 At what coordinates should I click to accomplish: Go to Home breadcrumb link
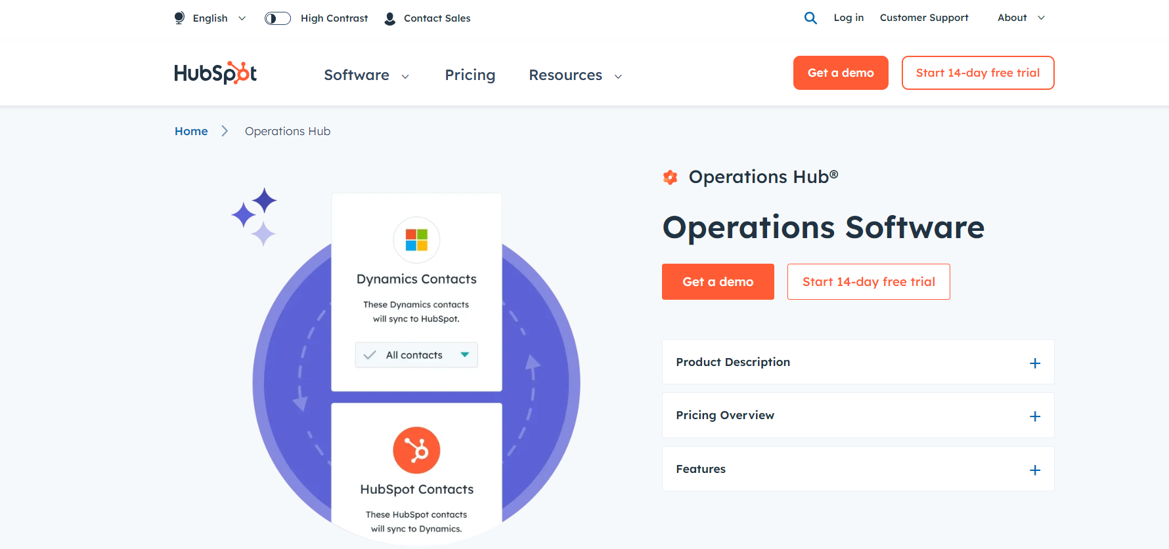[x=191, y=131]
